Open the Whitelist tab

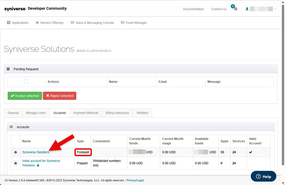coord(142,113)
